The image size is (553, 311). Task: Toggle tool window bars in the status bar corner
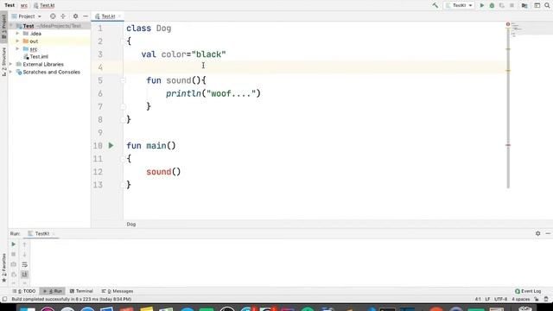click(x=4, y=300)
